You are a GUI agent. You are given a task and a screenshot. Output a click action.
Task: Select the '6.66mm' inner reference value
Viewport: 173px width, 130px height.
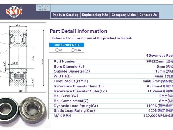[x=154, y=86]
